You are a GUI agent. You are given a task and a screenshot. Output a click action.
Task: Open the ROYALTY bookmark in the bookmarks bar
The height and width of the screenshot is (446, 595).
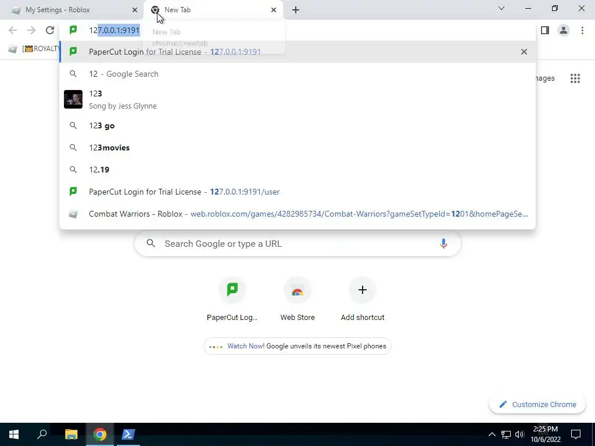coord(34,49)
